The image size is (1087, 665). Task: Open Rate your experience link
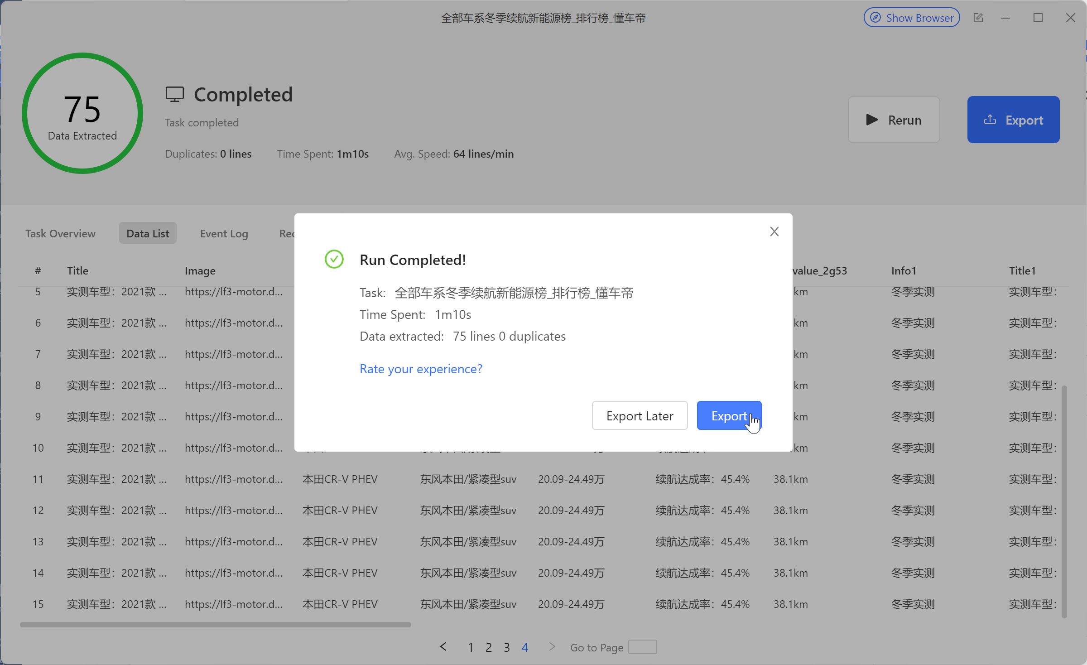(x=421, y=369)
